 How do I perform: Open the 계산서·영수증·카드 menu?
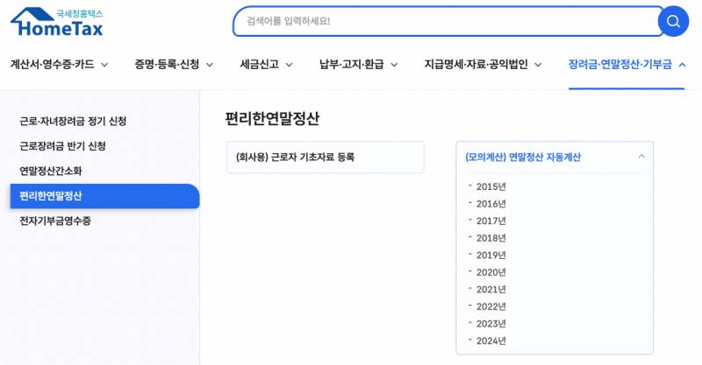click(53, 64)
